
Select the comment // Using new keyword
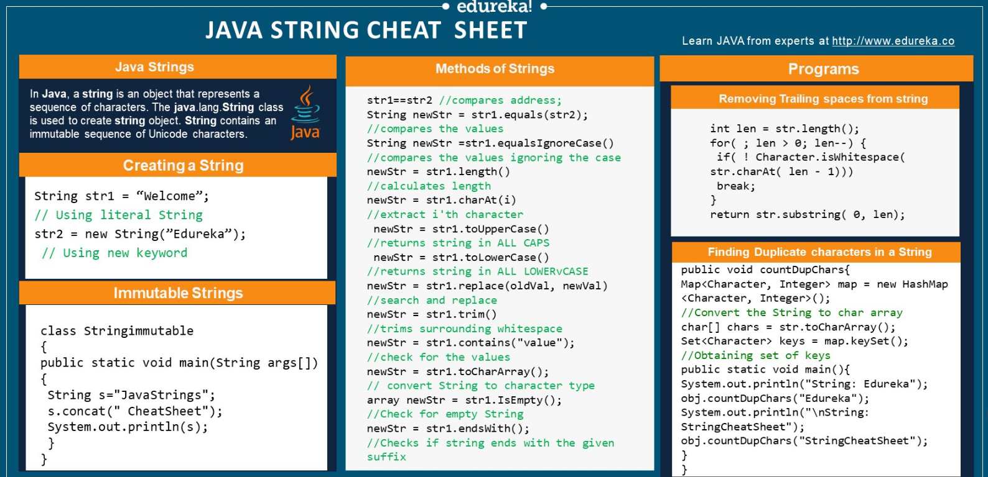(114, 253)
